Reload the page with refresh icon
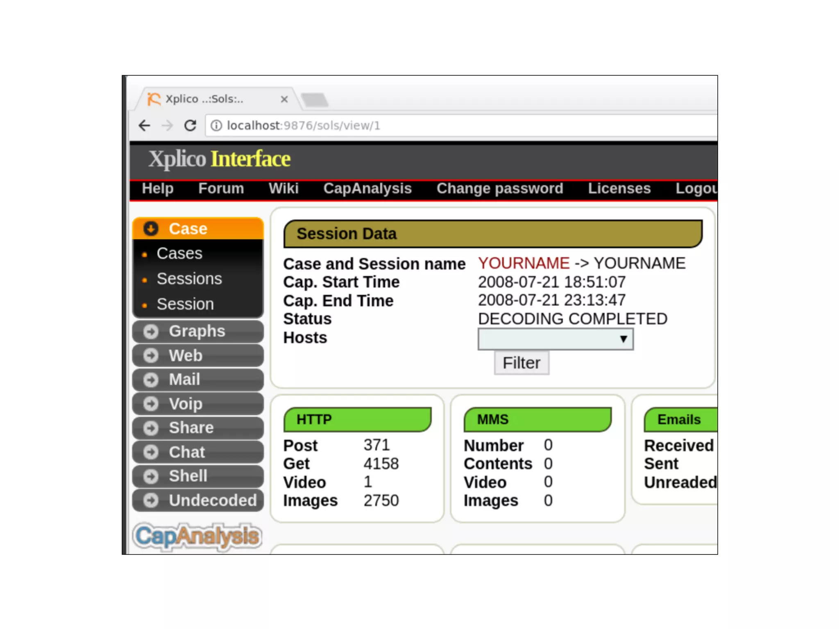Screen dimensions: 839x629 (190, 125)
